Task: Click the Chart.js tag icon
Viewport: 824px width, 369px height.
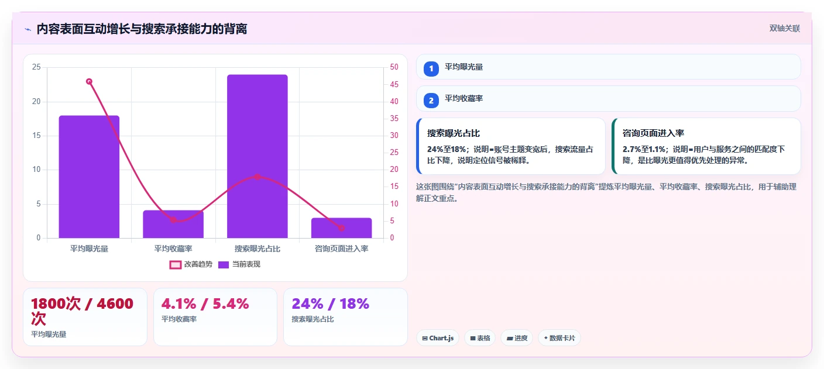Action: 425,339
